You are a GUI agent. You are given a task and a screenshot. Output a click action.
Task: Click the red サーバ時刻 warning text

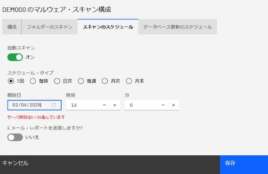[36, 117]
